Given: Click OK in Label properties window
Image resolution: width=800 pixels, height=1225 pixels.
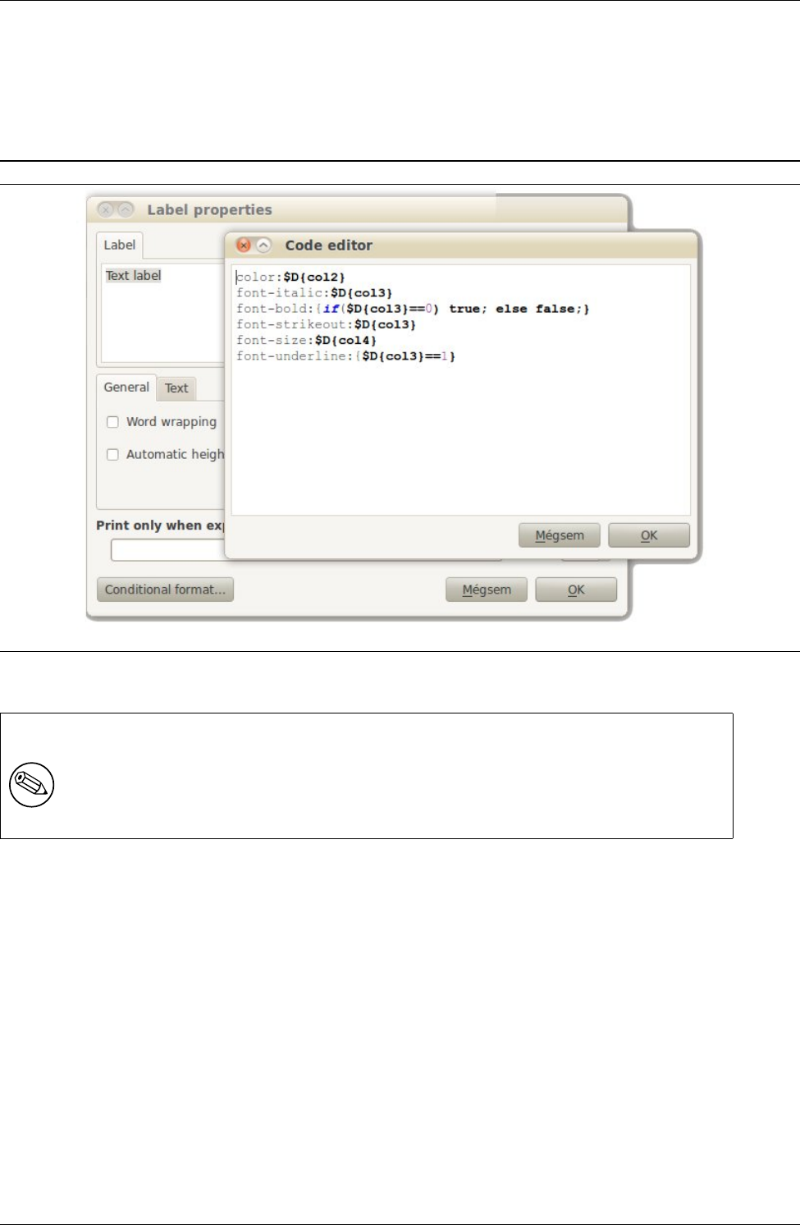Looking at the screenshot, I should point(576,590).
